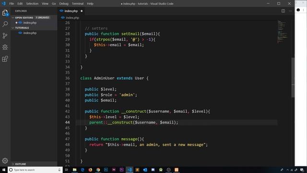Open Adobe Premiere from taskbar

coord(121,170)
